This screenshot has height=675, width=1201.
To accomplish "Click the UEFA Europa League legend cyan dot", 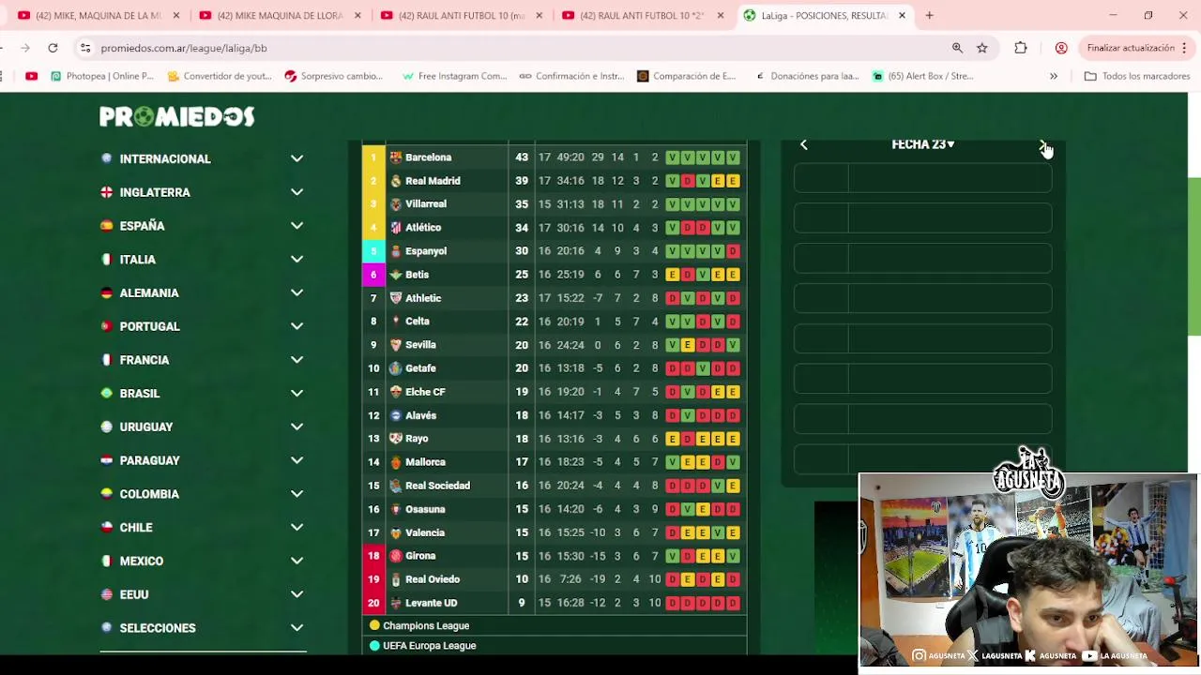I will click(x=374, y=646).
